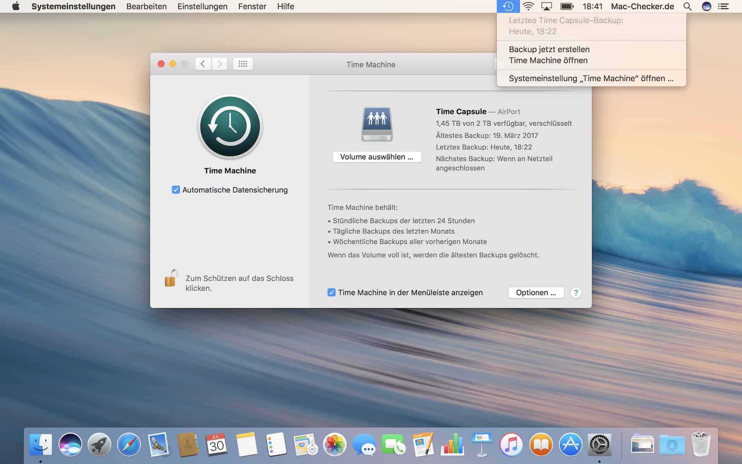
Task: Click the Time Capsule network drive icon
Action: 377,124
